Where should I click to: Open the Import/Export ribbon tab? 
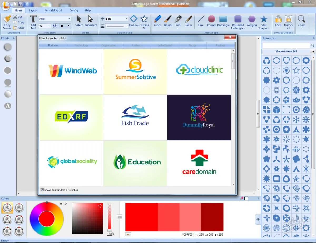[x=53, y=10]
